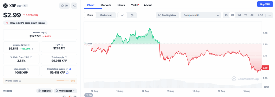This screenshot has width=275, height=97.
Task: Click the Market cap info icon
Action: (x=46, y=33)
